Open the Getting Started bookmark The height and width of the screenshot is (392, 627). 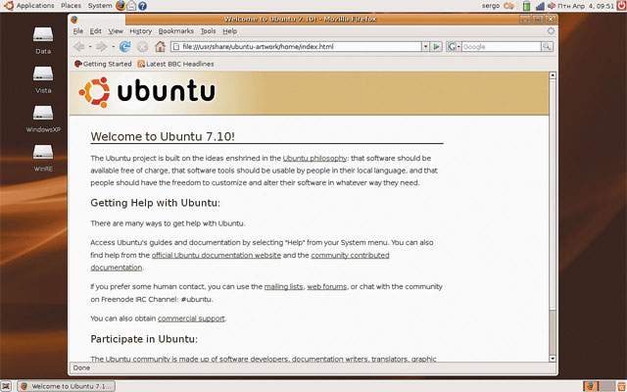103,64
